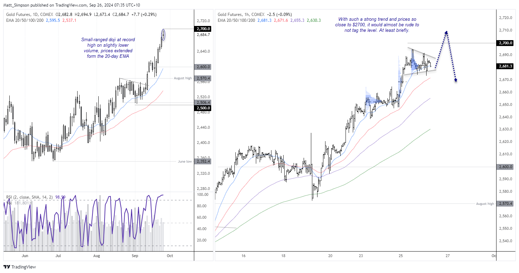519x273 pixels.
Task: Click the TradingView logo at bottom left
Action: click(x=20, y=267)
